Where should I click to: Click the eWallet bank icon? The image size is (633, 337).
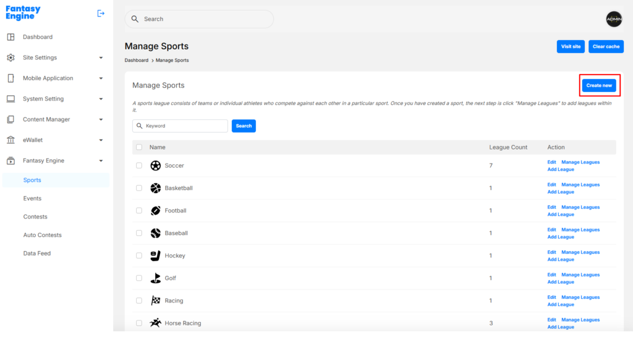(11, 140)
